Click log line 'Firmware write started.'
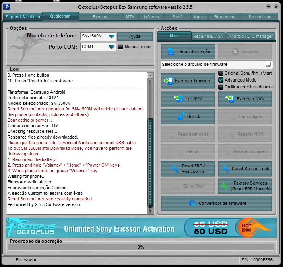Viewport: 283px width, 267px height. 31,182
